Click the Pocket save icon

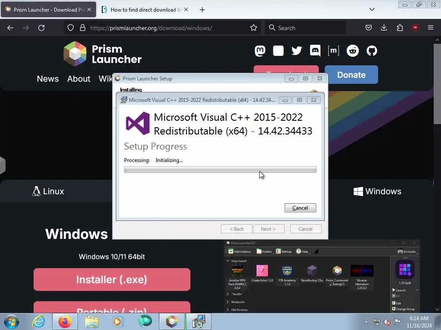[369, 27]
